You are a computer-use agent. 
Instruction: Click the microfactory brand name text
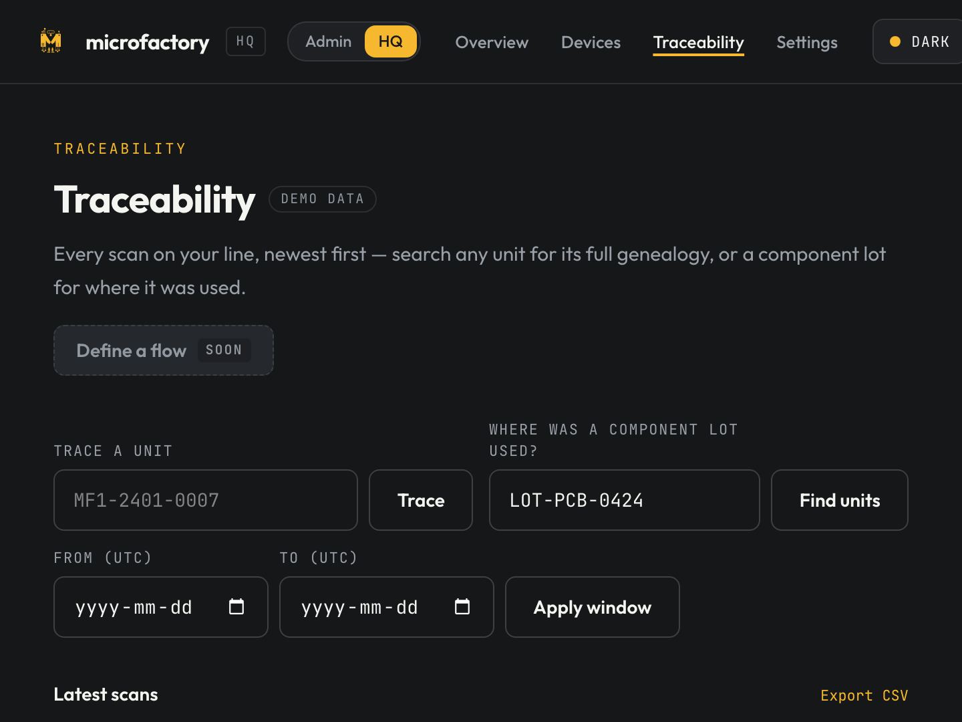tap(148, 42)
